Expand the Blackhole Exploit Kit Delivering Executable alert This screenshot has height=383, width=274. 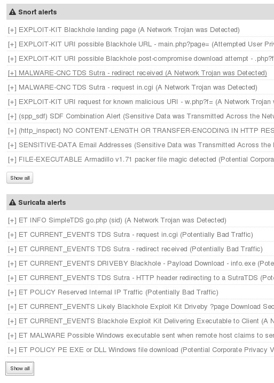click(x=141, y=321)
